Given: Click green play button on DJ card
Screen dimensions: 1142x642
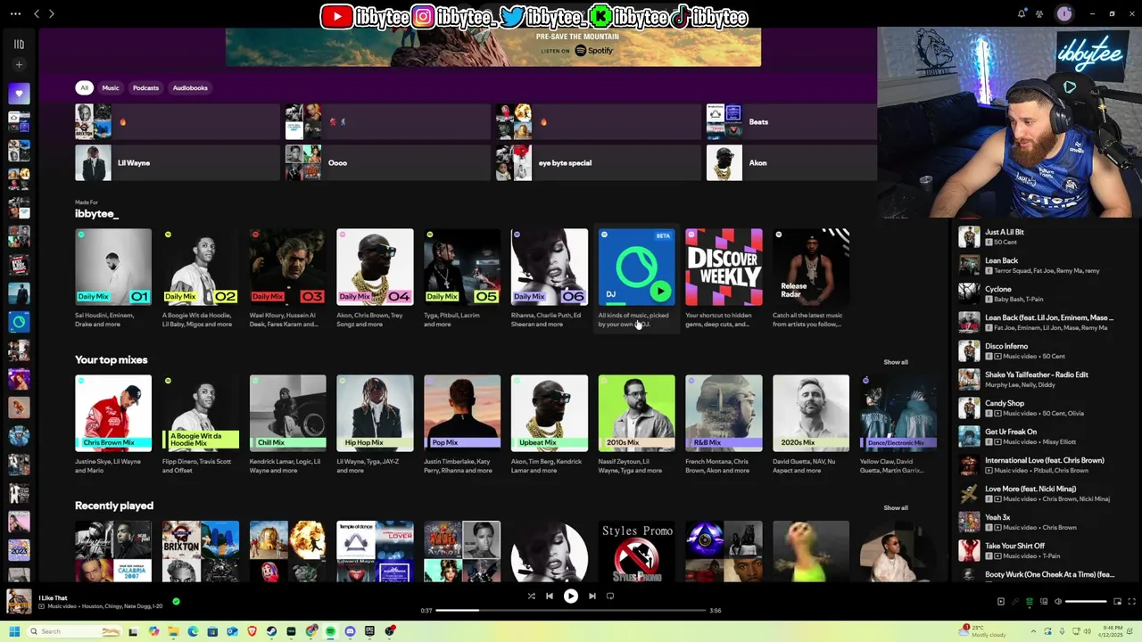Looking at the screenshot, I should coord(660,291).
